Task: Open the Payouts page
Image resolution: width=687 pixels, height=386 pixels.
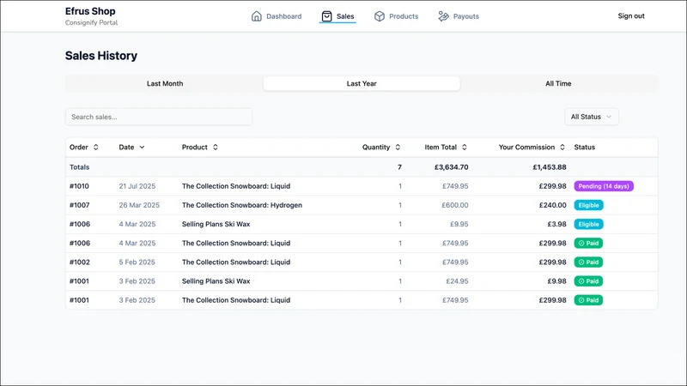Action: (x=465, y=16)
